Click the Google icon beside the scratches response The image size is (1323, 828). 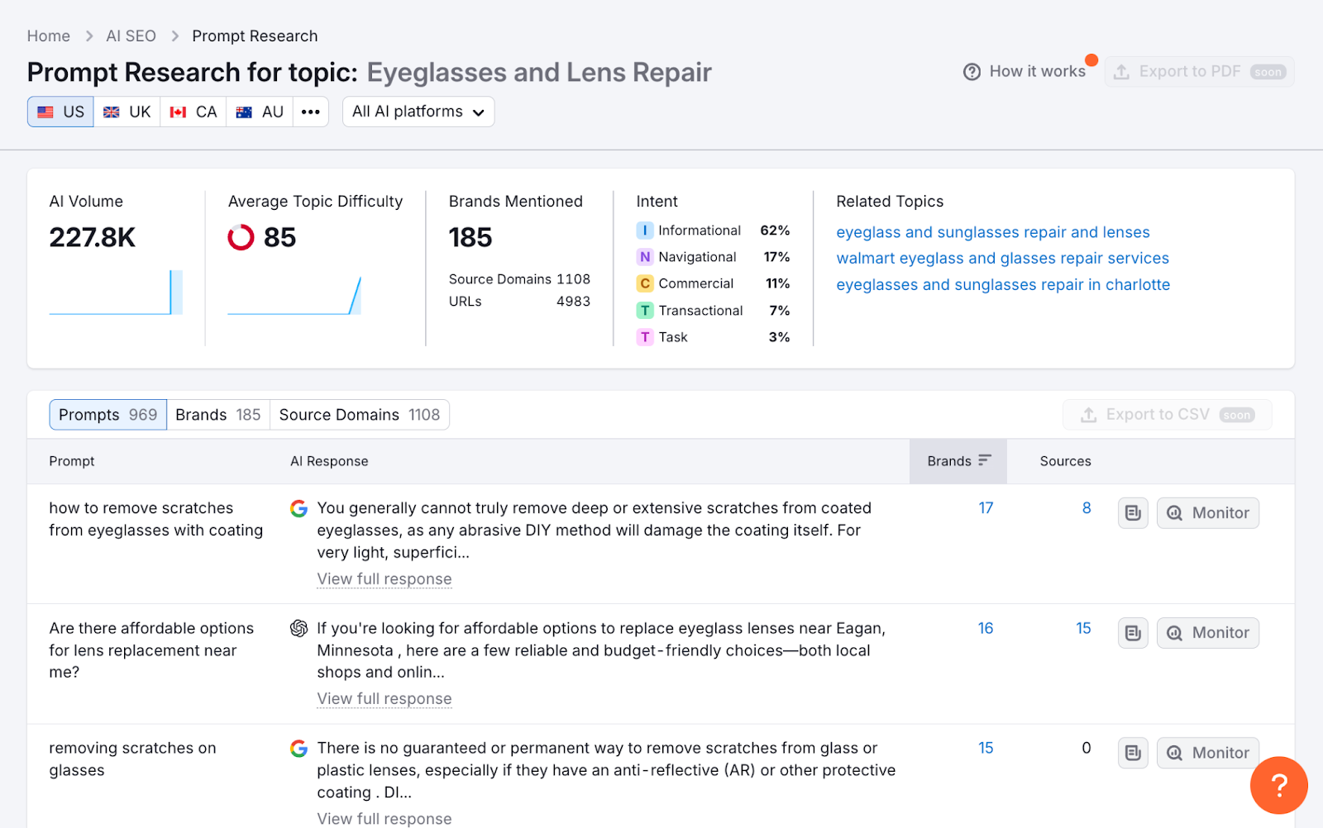coord(299,508)
